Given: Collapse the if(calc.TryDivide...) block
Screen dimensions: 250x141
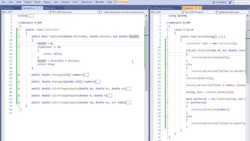Looking at the screenshot, I should click(x=167, y=51).
